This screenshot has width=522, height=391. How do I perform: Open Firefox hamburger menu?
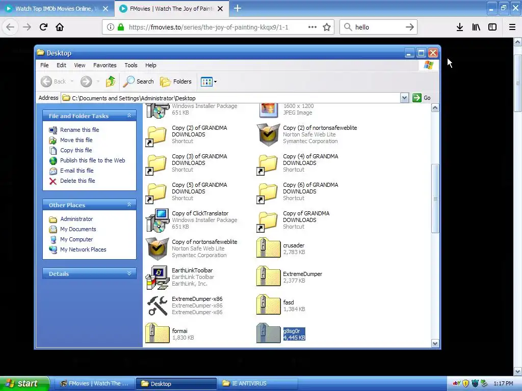[x=512, y=27]
